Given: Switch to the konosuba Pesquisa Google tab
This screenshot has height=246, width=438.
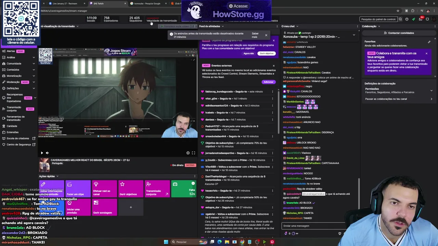Looking at the screenshot, I should [x=147, y=3].
